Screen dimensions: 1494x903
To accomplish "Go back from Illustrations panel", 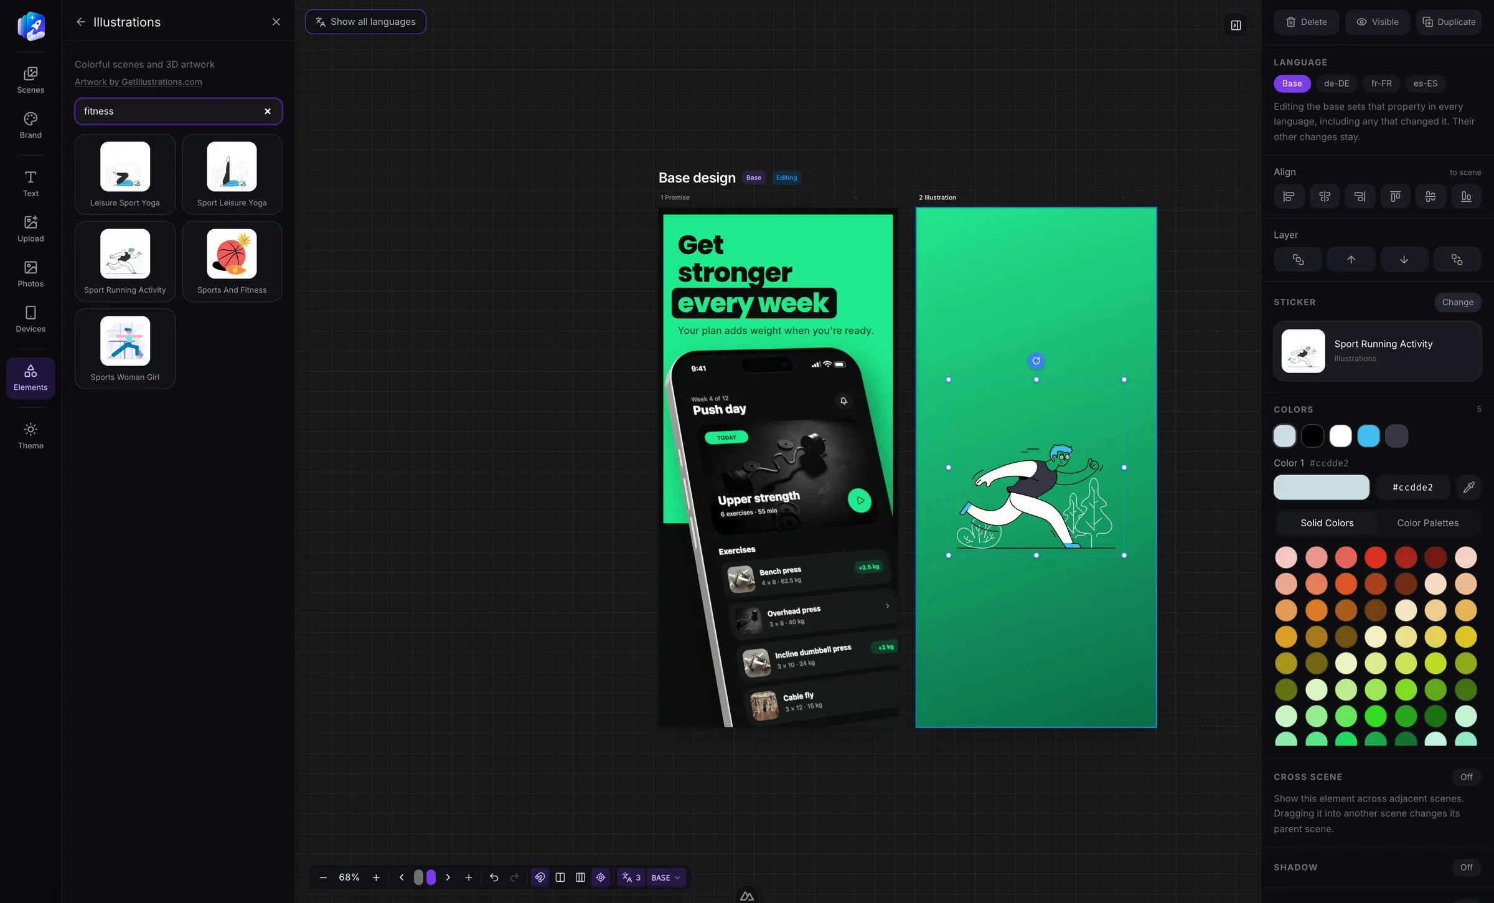I will click(81, 22).
